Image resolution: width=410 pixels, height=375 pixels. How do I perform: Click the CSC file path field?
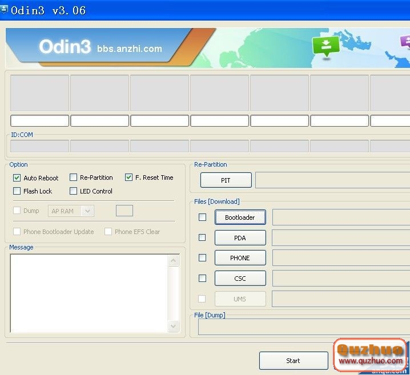[341, 279]
